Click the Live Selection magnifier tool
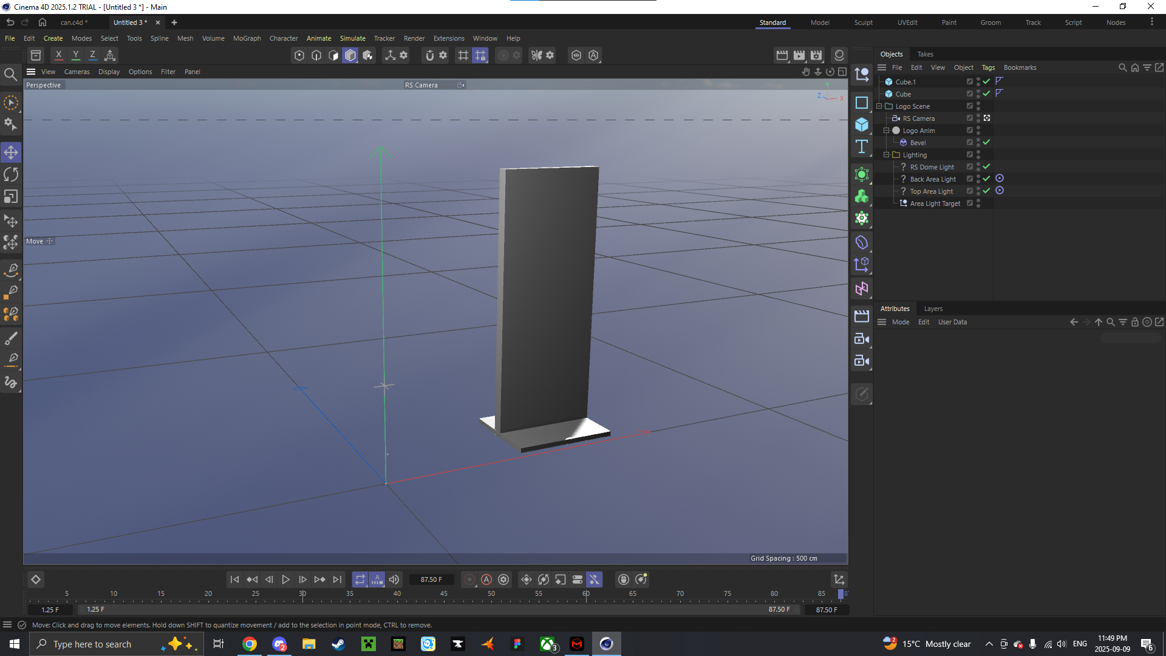1166x656 pixels. [11, 74]
